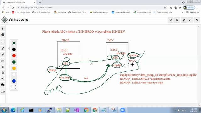Viewport: 201px width, 113px height.
Task: Close the Free Online Whiteboard tab
Action: (x=34, y=3)
